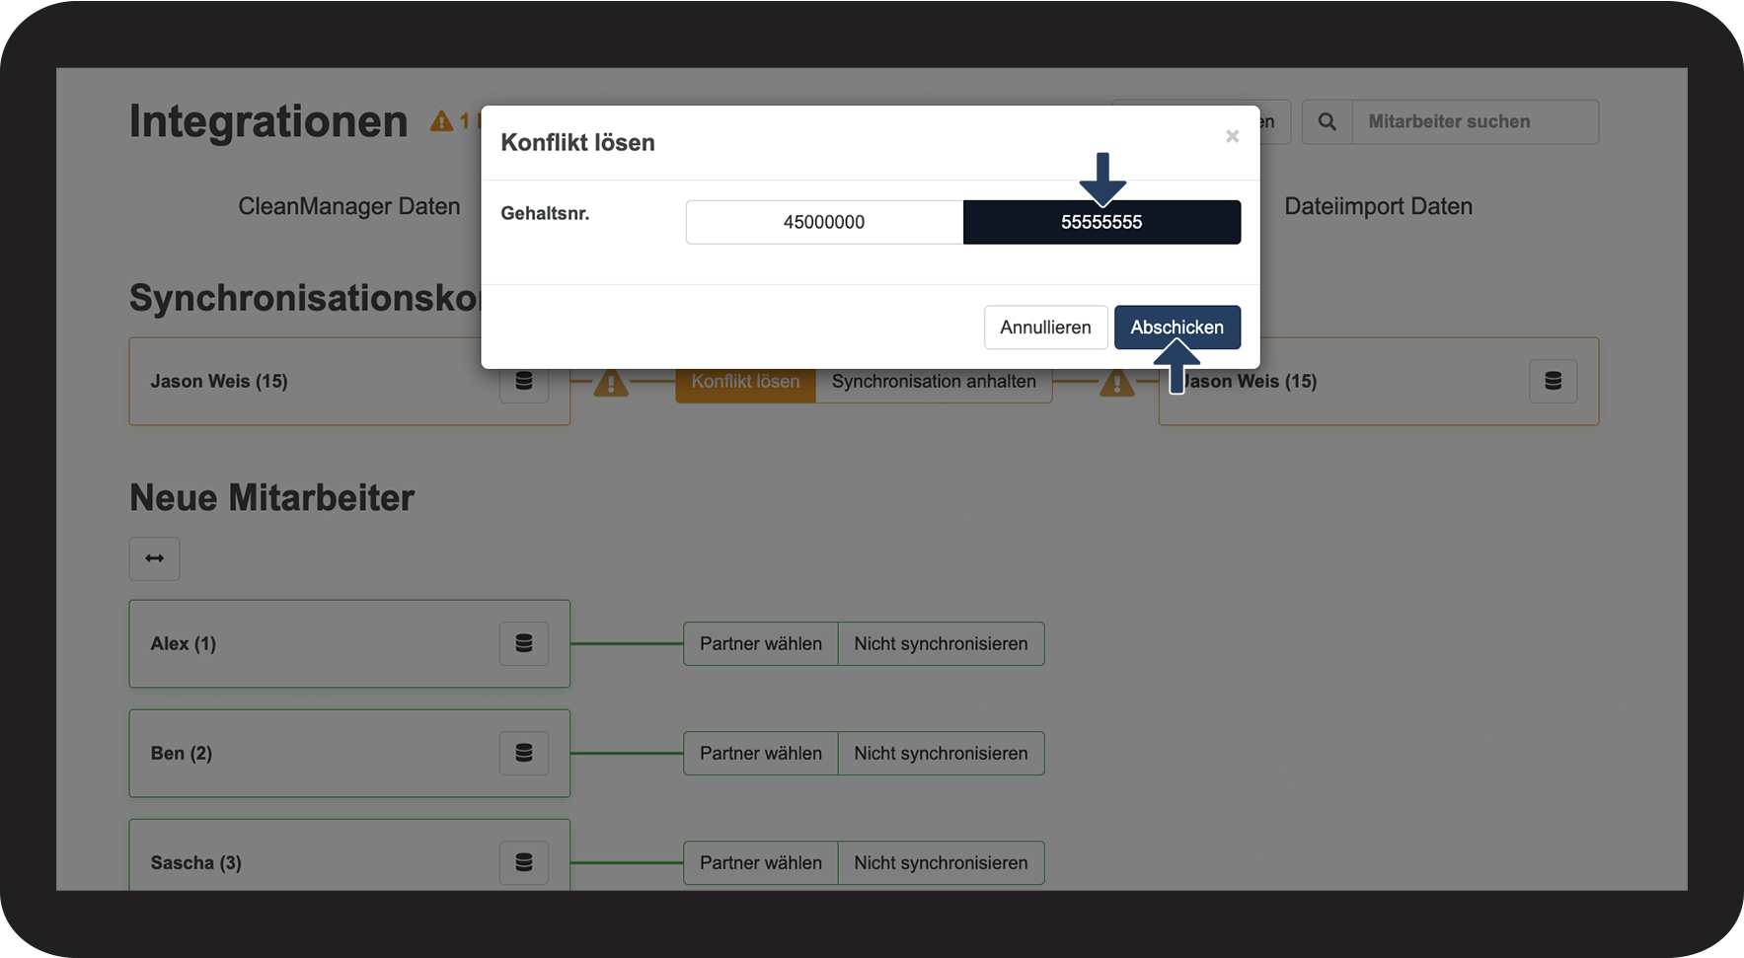Viewport: 1744px width, 958px height.
Task: Click the Neue Mitarbeiter heading
Action: [x=272, y=498]
